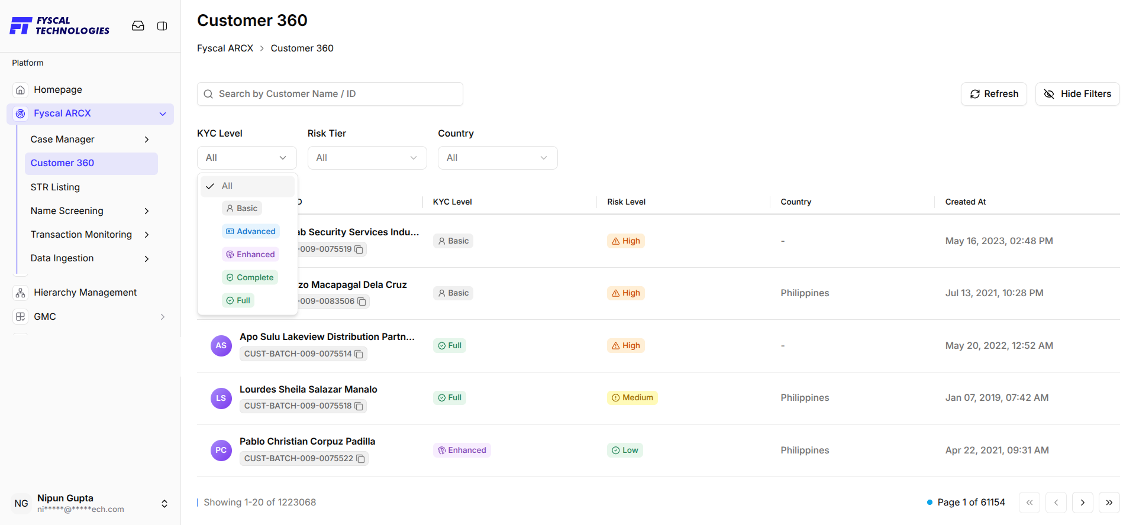Open Lourdes Sheila Salazar Manalo record
The height and width of the screenshot is (525, 1136).
tap(308, 390)
